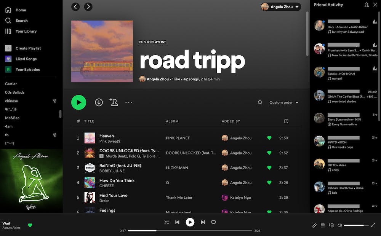
Task: Open the play queue icon
Action: click(x=323, y=225)
